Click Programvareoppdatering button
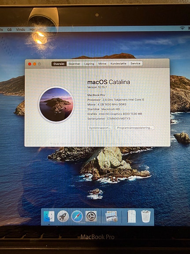The height and width of the screenshot is (254, 190). tap(135, 128)
